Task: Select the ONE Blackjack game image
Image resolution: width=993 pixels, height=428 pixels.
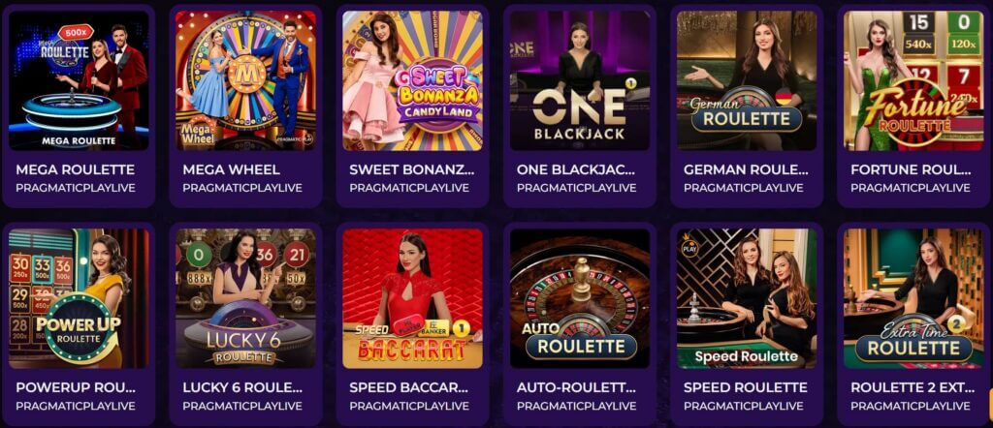Action: click(580, 80)
